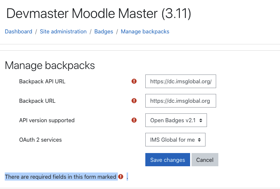Click the OAuth 2 services label

(40, 140)
